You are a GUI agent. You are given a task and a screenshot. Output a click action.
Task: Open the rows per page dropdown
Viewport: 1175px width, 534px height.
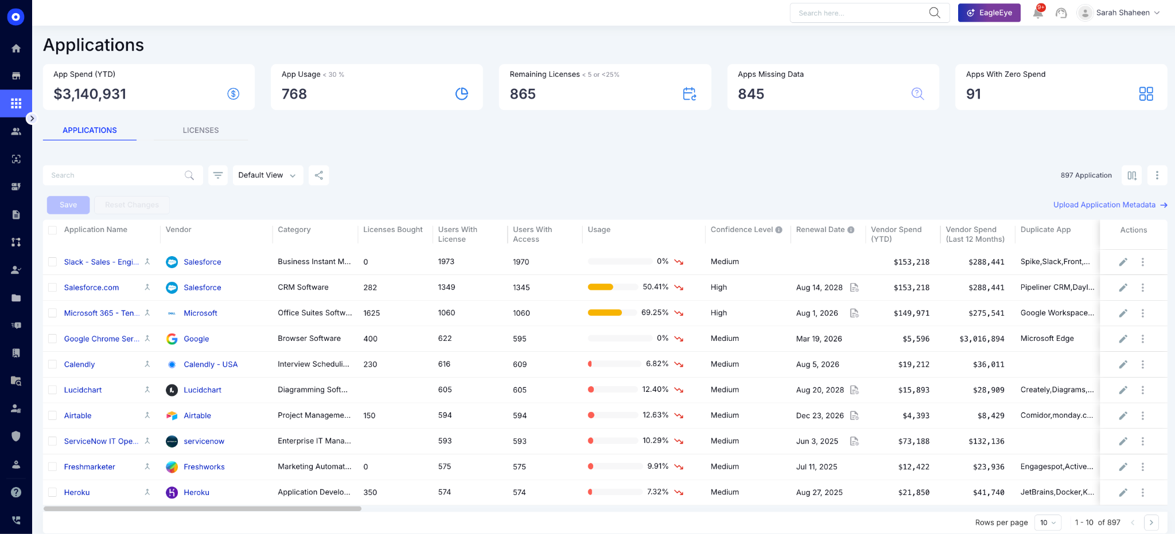(1048, 523)
